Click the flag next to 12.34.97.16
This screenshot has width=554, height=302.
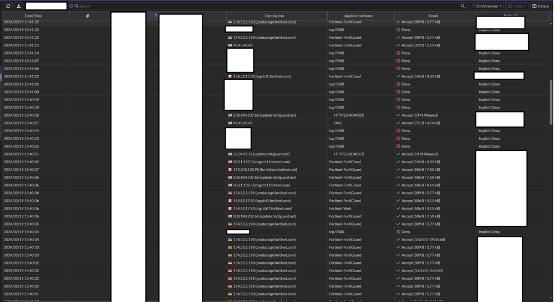coord(230,154)
